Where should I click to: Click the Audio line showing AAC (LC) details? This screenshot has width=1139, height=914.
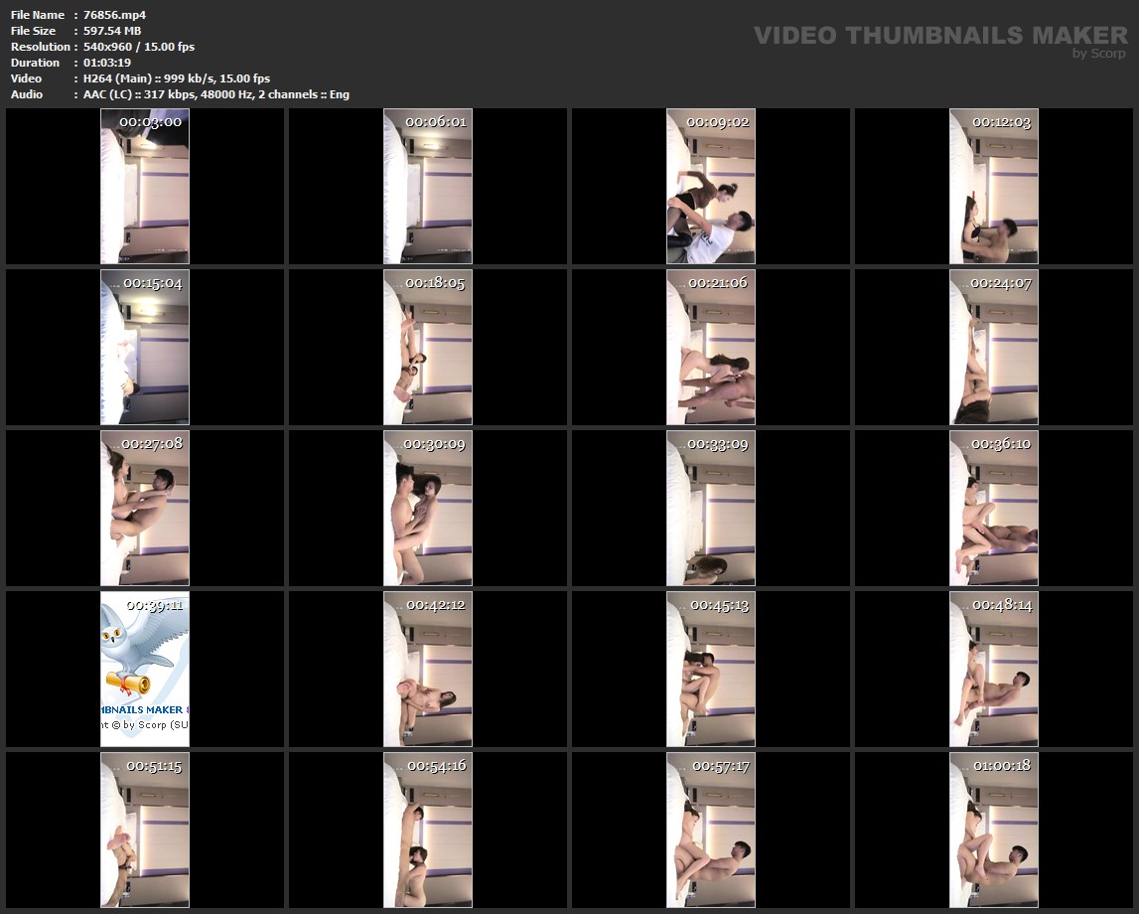216,94
